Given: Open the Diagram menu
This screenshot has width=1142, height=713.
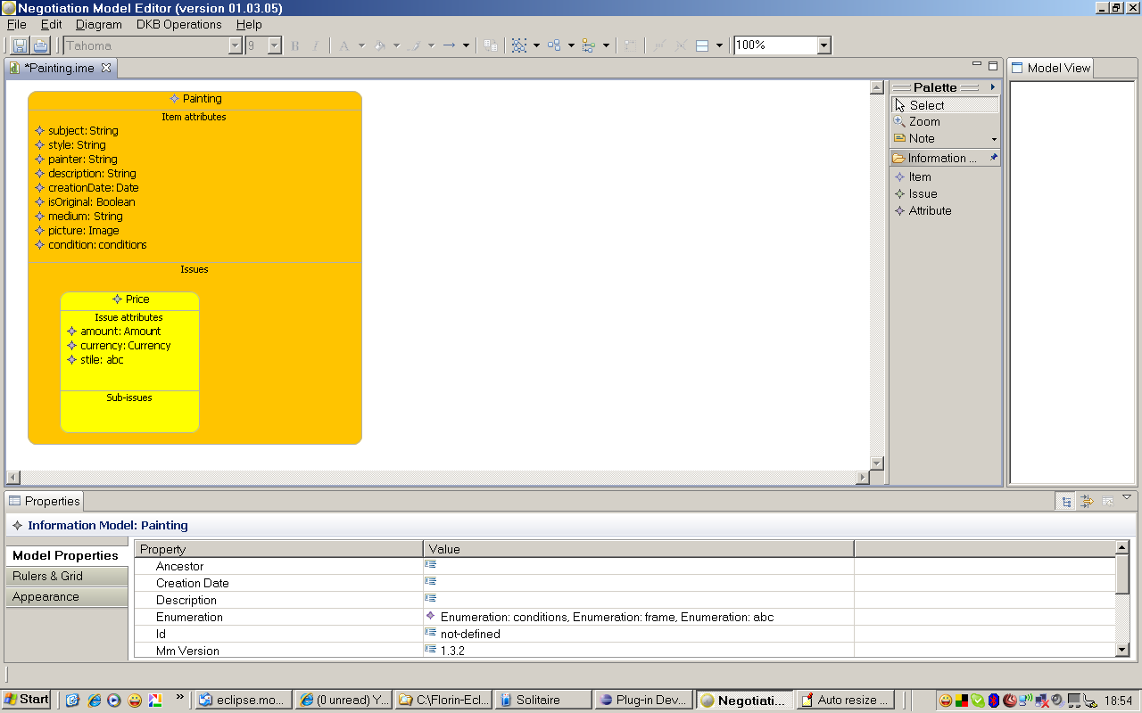Looking at the screenshot, I should click(x=98, y=24).
